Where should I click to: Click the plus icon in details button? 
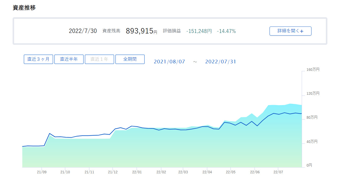[x=302, y=31]
